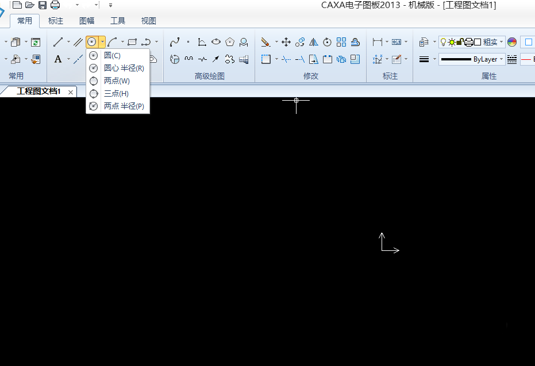Screen dimensions: 535x366
Task: Select the Array grid tool
Action: click(x=341, y=42)
